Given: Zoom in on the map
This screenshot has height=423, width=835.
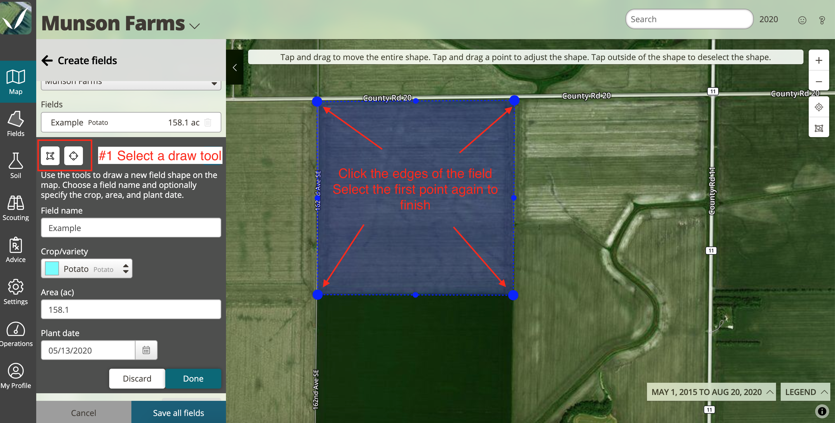Looking at the screenshot, I should pos(818,60).
